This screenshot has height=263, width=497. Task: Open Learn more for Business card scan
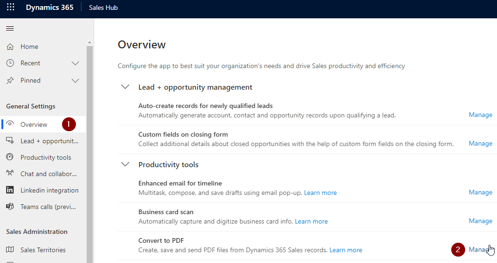[x=311, y=222]
